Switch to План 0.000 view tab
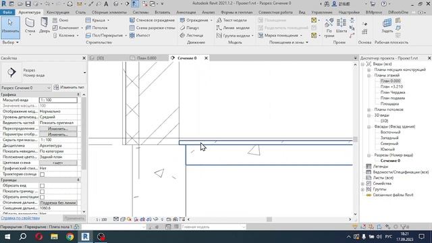This screenshot has width=432, height=243. (x=146, y=58)
